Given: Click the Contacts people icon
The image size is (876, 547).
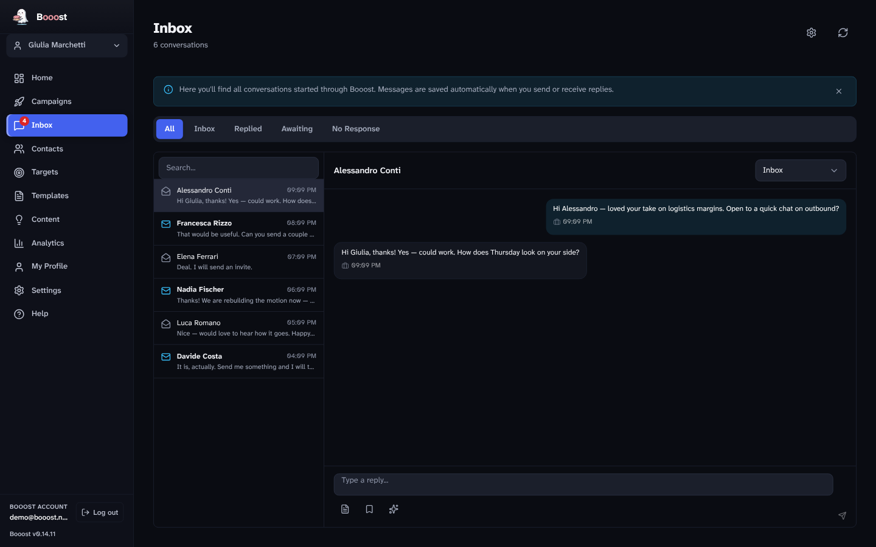Looking at the screenshot, I should [x=19, y=149].
